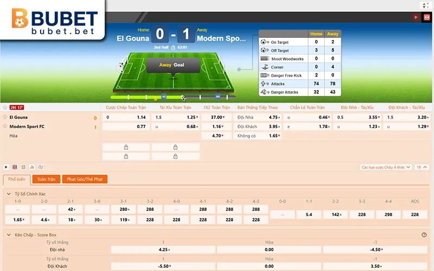
Task: Click the BUBET logo
Action: 55,21
